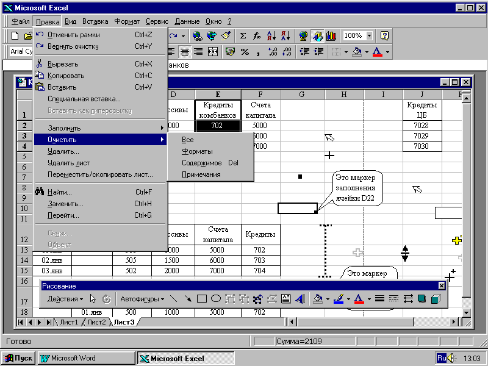Select Форматы in Очистить submenu

(x=210, y=151)
